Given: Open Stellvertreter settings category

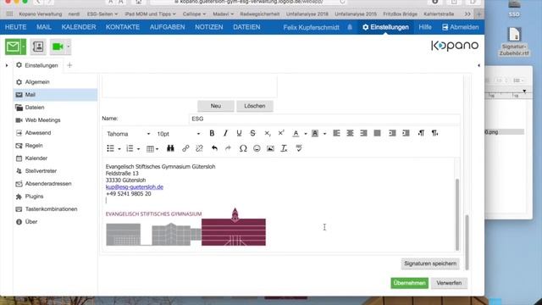Looking at the screenshot, I should [55, 171].
